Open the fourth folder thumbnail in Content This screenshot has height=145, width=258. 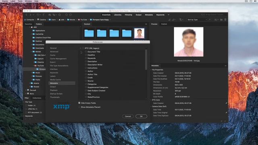point(127,33)
